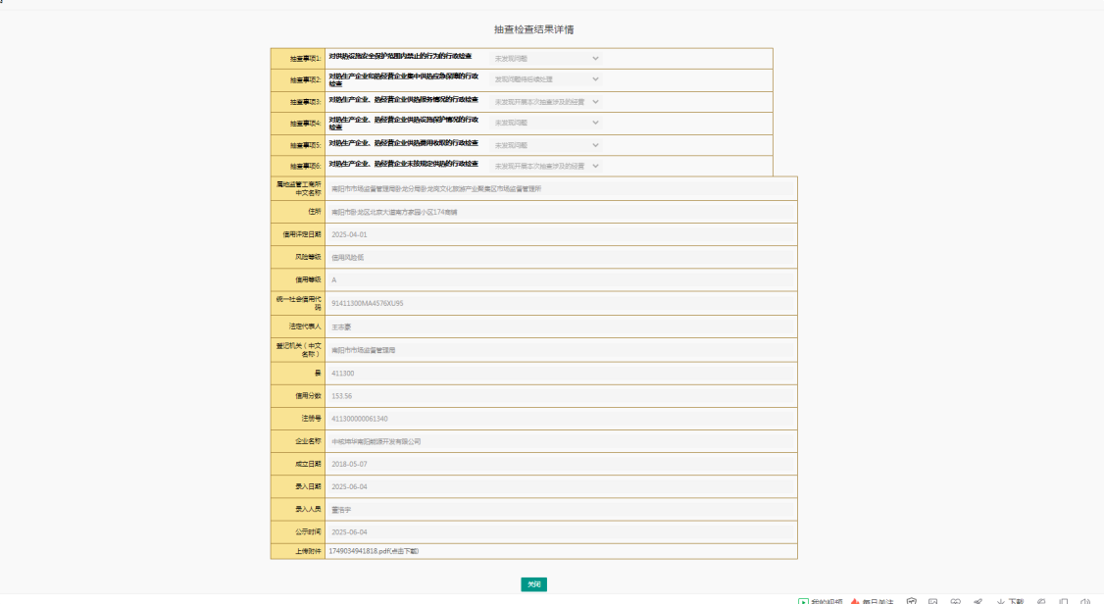Click the 信用等级 field showing A
The width and height of the screenshot is (1104, 604).
click(561, 279)
